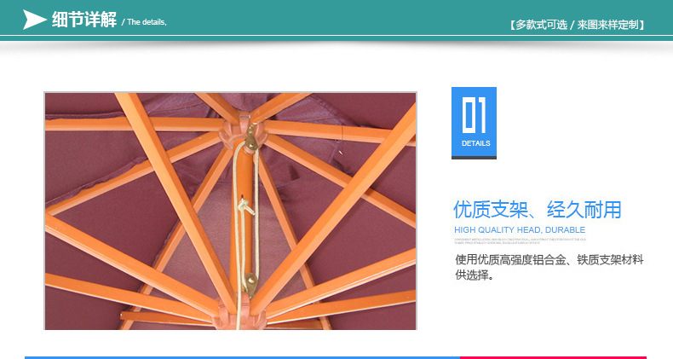Click the "/ The details," subtitle text

click(x=144, y=22)
